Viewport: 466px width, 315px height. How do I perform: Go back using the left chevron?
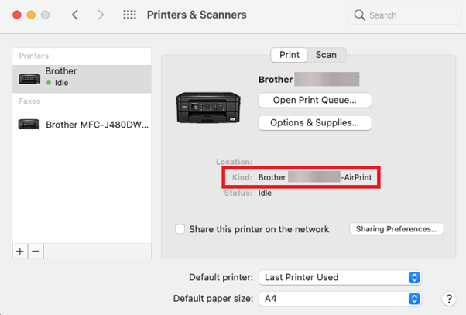(75, 15)
